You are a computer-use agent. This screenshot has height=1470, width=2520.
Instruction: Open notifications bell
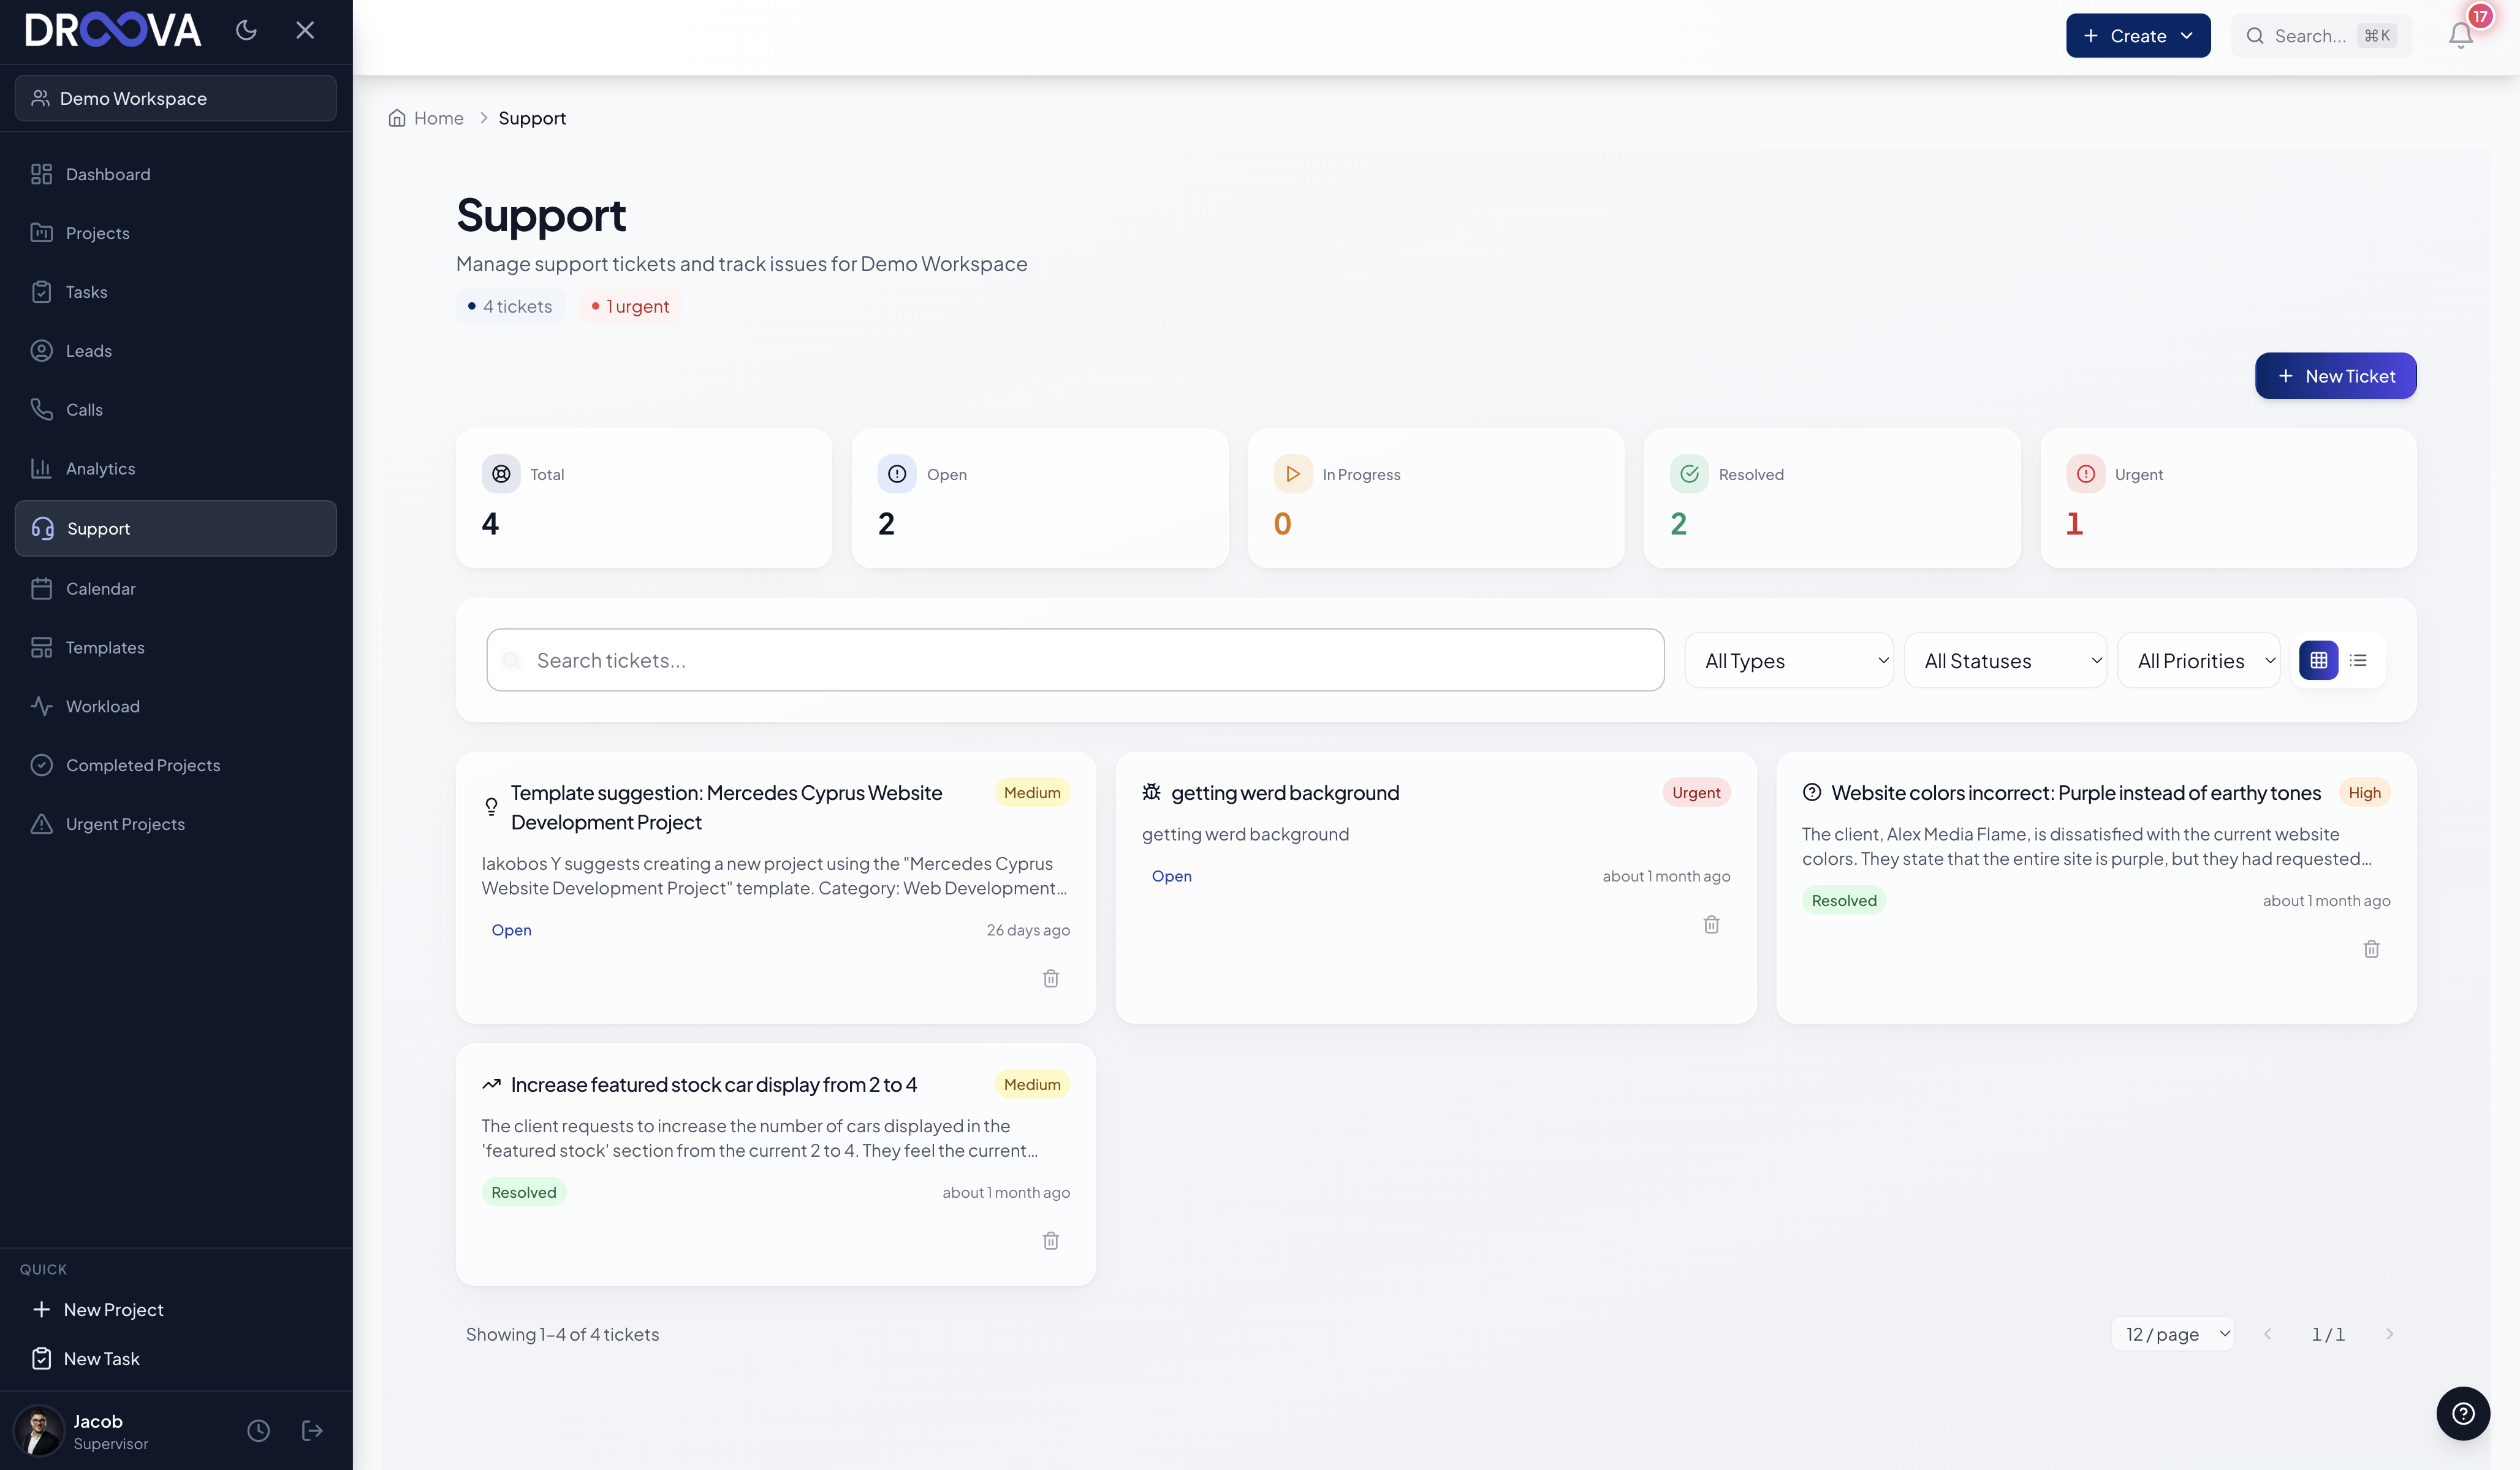point(2461,35)
